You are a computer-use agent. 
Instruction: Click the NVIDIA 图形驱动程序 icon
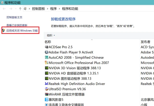(x=46, y=78)
